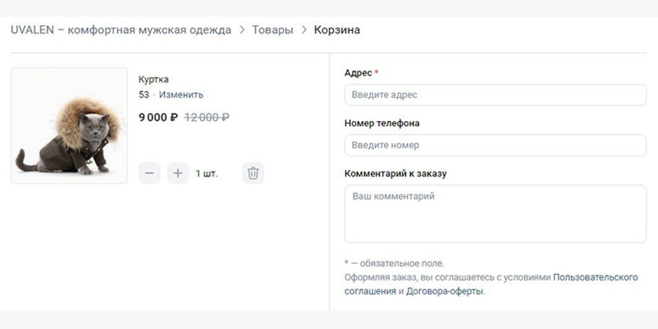Remove jacket using trash icon
The image size is (658, 329).
coord(253,173)
